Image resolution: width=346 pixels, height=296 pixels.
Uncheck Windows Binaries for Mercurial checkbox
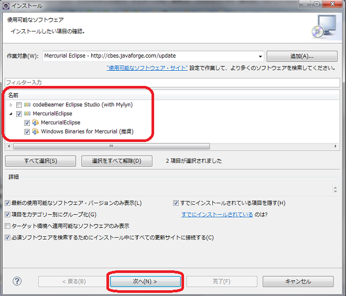[27, 131]
